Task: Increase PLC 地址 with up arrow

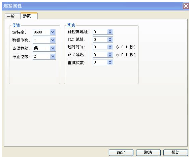Action: (110, 38)
